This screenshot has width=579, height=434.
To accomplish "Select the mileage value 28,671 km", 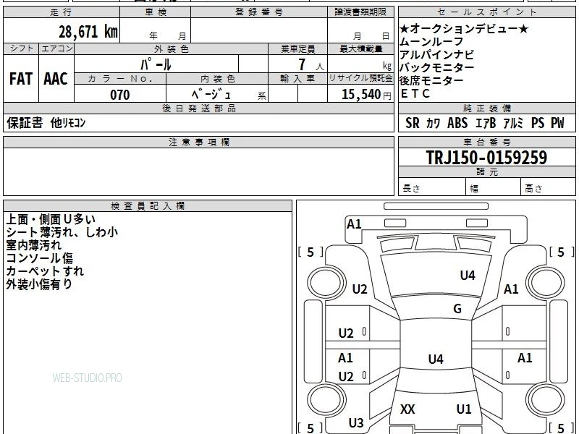I will pos(88,31).
